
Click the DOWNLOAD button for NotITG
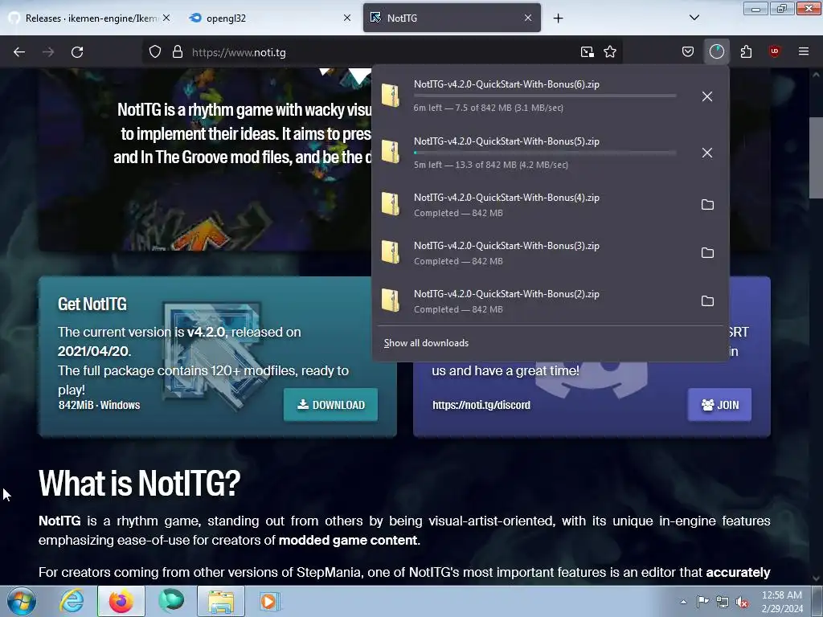[x=330, y=405]
